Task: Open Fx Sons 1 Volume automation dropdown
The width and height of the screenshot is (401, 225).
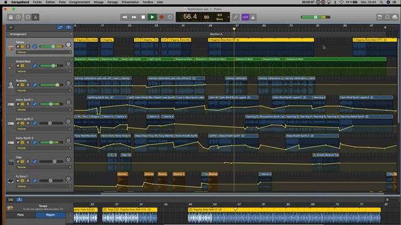Action: click(x=44, y=186)
